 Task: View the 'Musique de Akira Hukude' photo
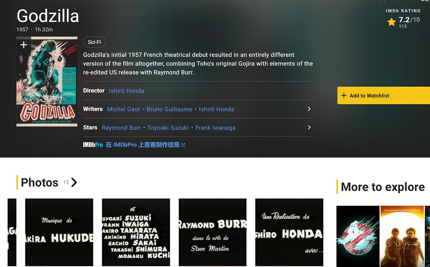pos(59,232)
